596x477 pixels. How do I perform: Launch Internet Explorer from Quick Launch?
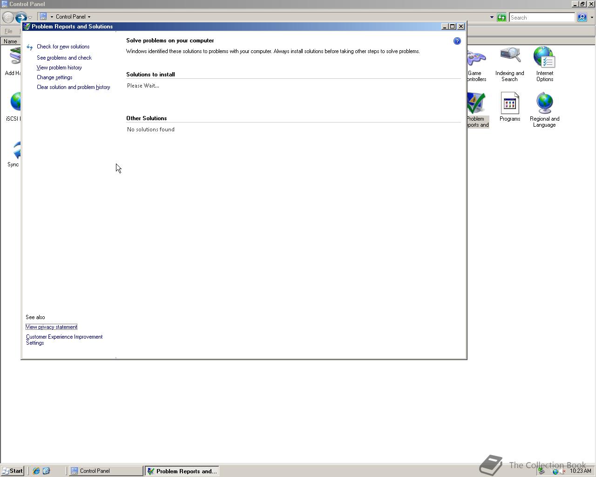coord(36,471)
